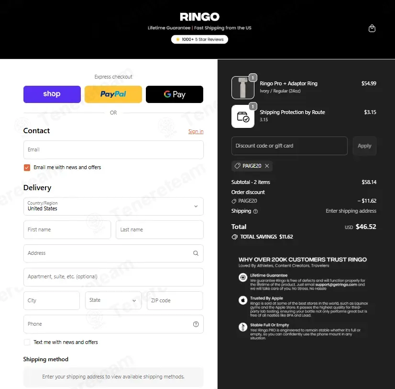The image size is (395, 389).
Task: Click the Enter shipping address text
Action: 351,211
